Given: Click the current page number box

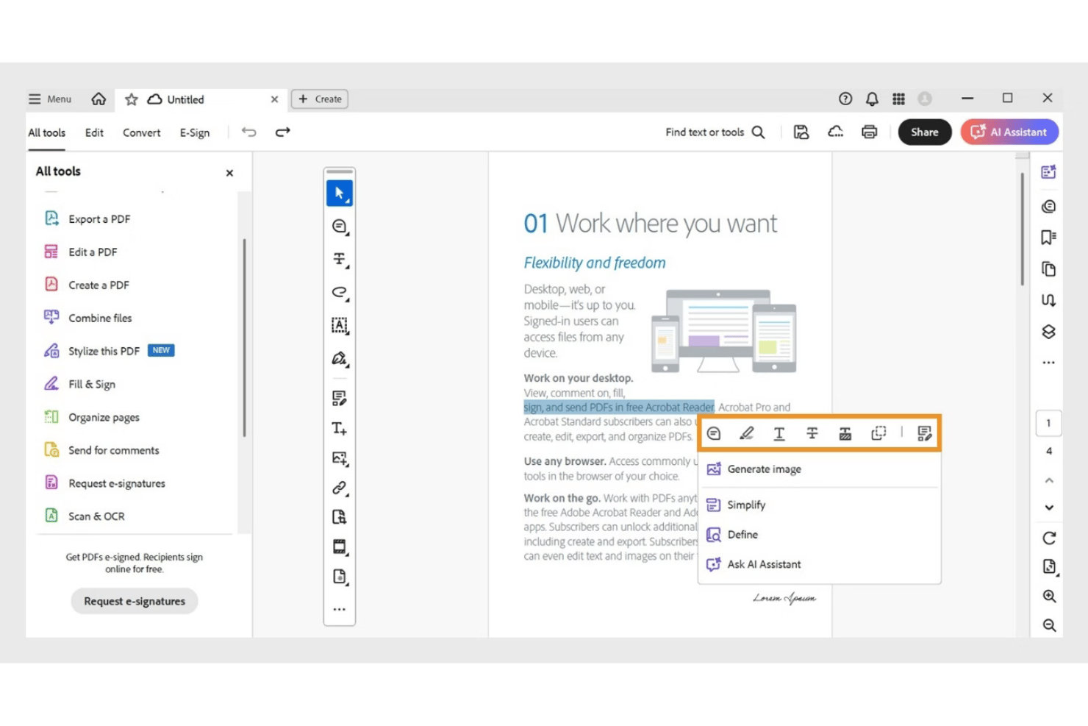Looking at the screenshot, I should point(1048,423).
